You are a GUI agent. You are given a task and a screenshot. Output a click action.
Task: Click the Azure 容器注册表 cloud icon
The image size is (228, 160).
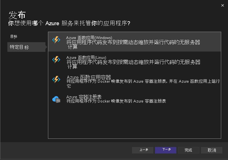[56, 99]
